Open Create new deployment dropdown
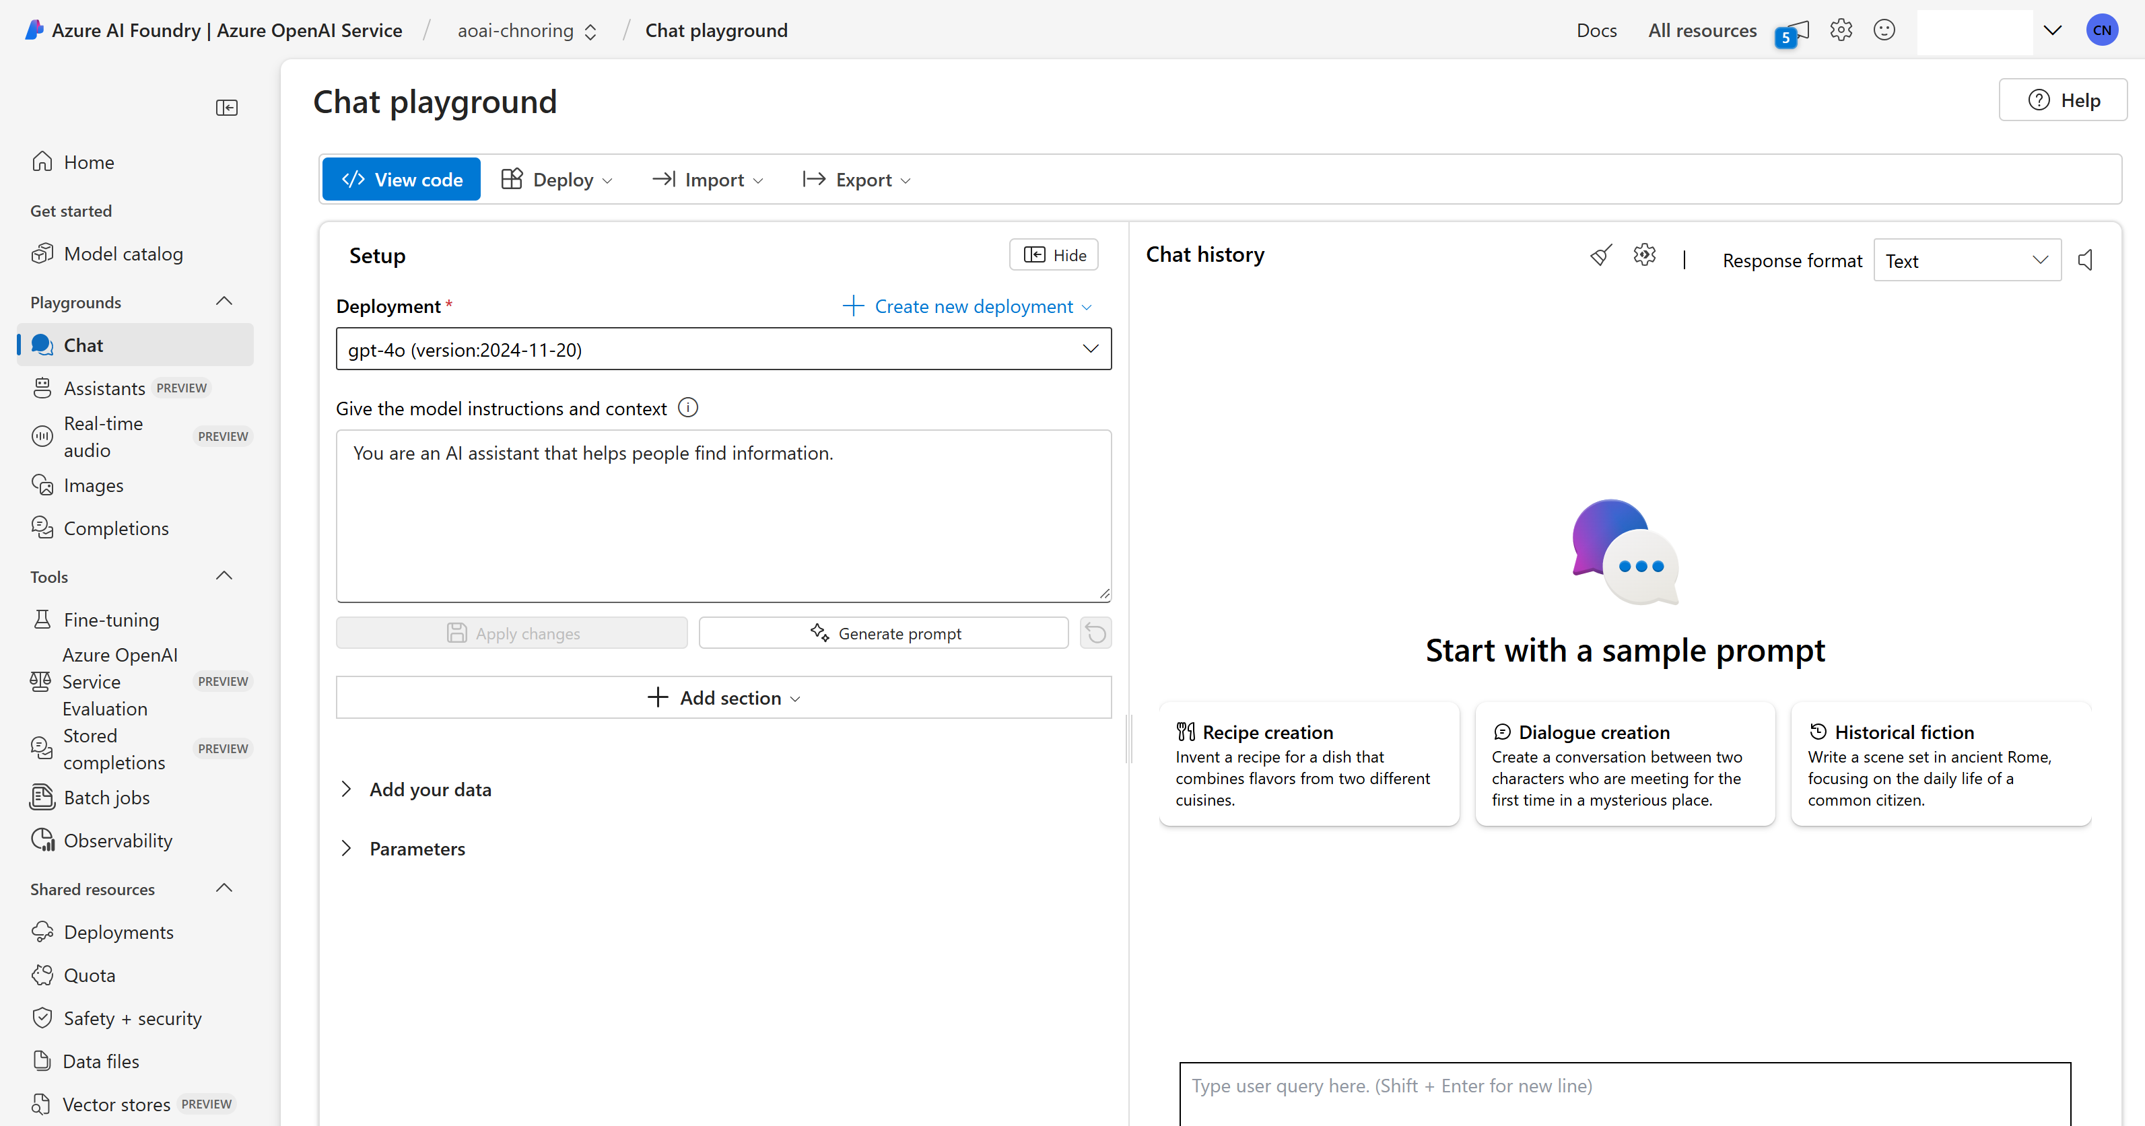The height and width of the screenshot is (1126, 2145). pyautogui.click(x=967, y=306)
